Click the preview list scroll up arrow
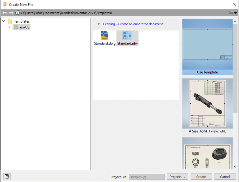 pos(235,21)
